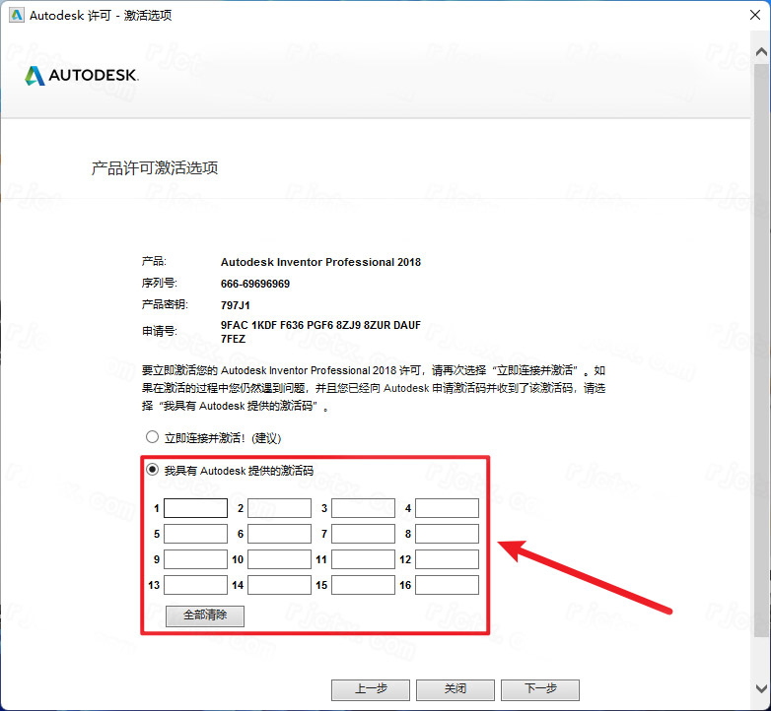Click the scrollbar up arrow
Image resolution: width=771 pixels, height=711 pixels.
(x=761, y=51)
